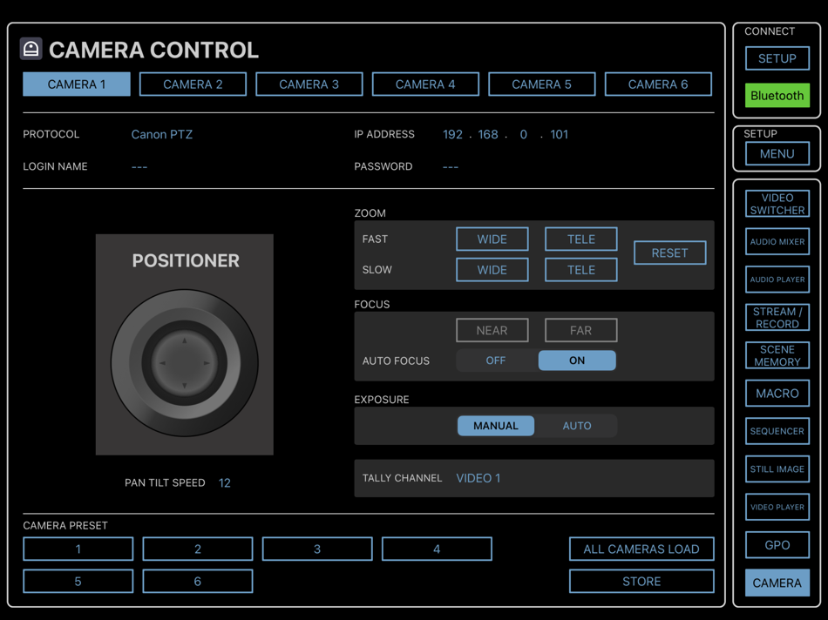828x620 pixels.
Task: Change IP address third octet 0
Action: (523, 135)
